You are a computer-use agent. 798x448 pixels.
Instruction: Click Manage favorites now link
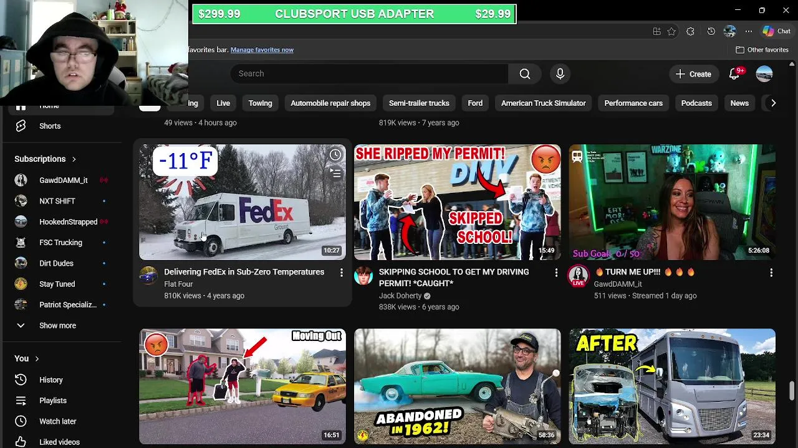pos(262,50)
